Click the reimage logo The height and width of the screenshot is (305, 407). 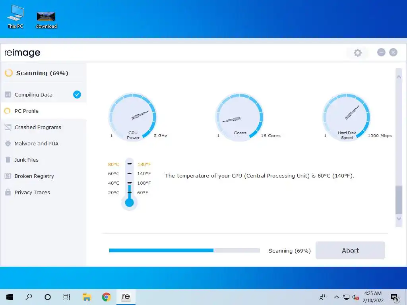pos(22,53)
